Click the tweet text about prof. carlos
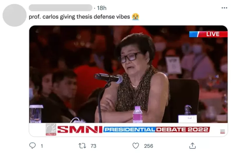 coord(79,17)
